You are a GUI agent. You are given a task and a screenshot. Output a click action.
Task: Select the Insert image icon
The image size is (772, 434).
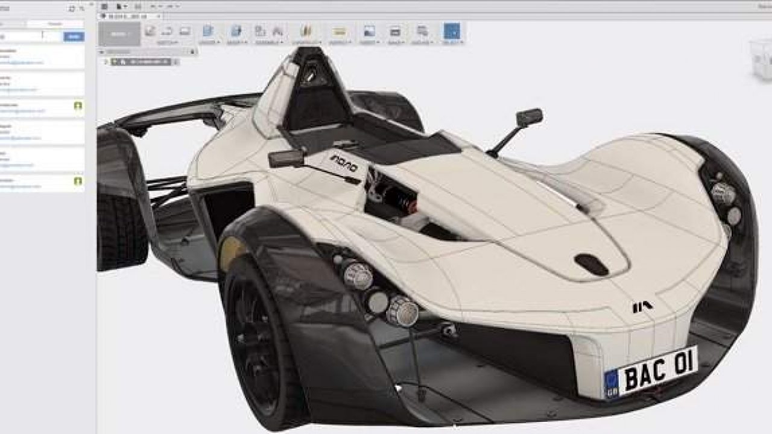(369, 31)
